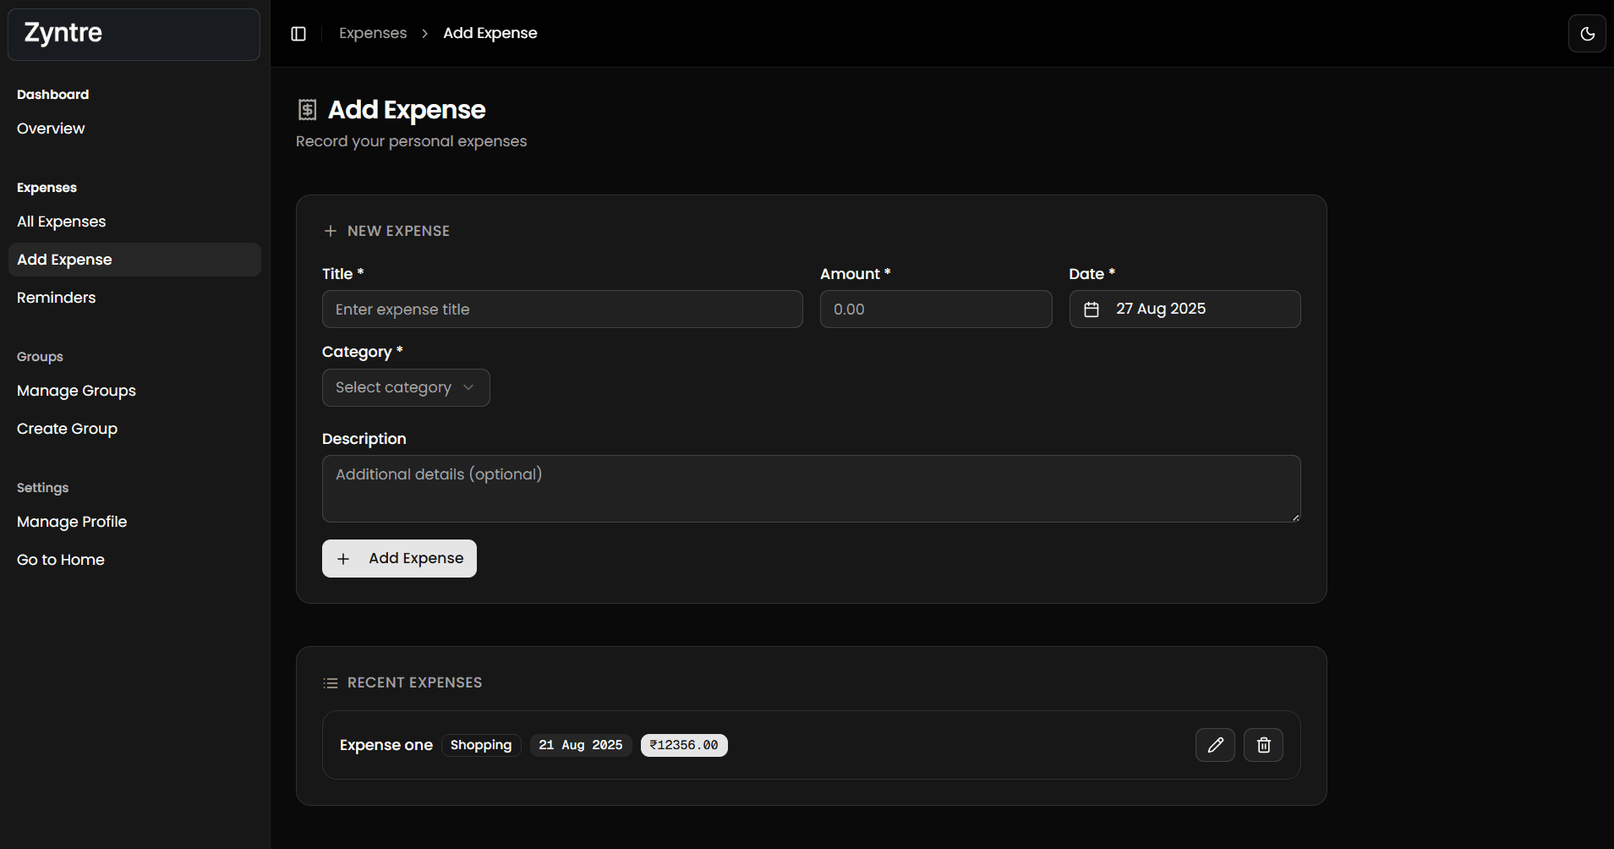This screenshot has height=849, width=1614.
Task: Open the date picker showing 27 Aug 2025
Action: [1185, 309]
